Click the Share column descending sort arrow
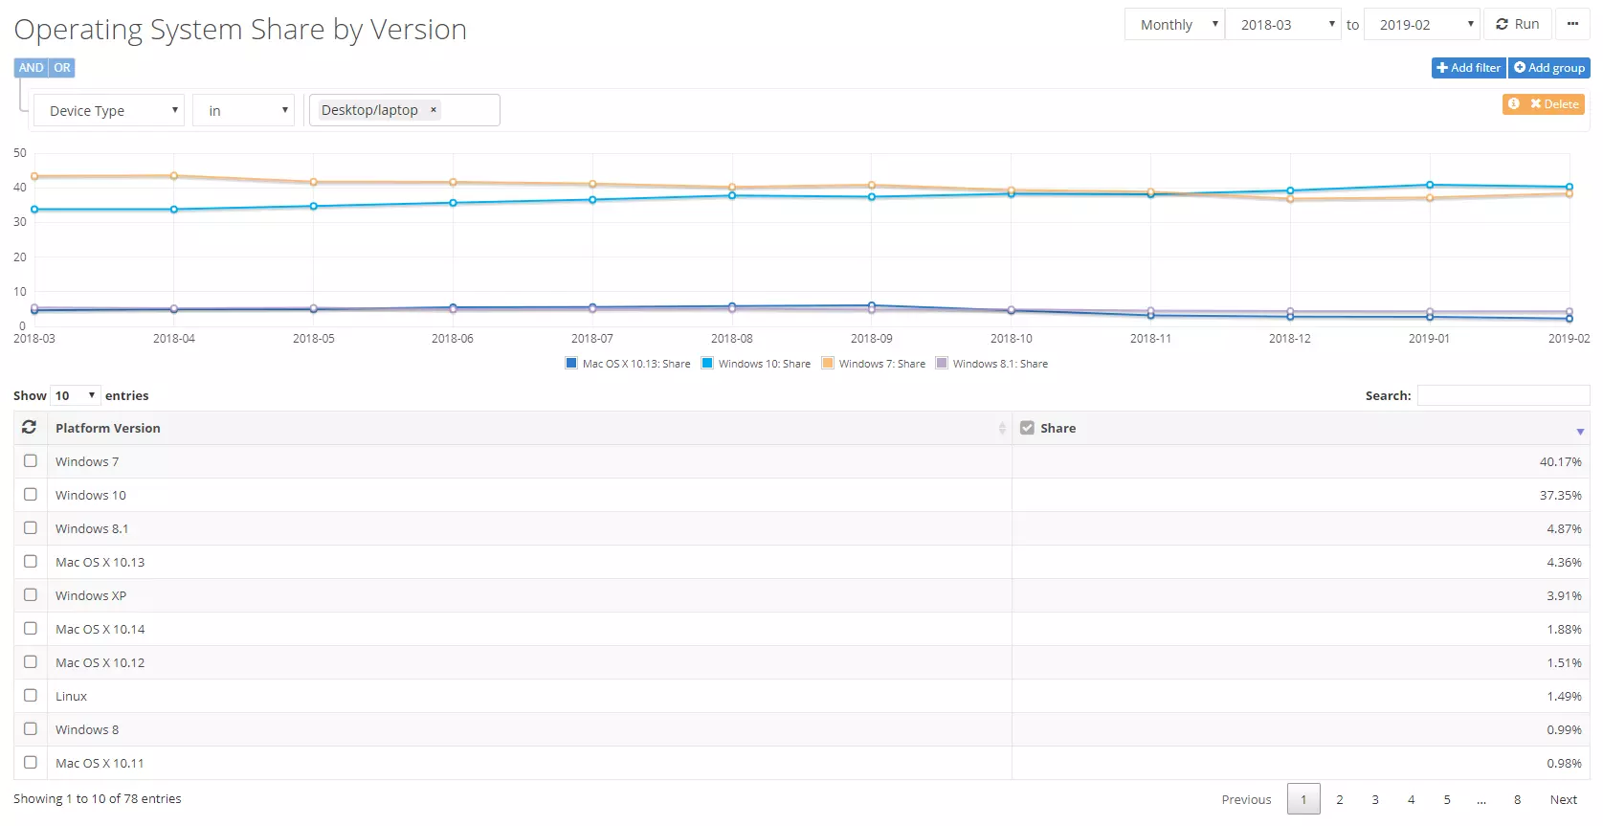 click(1580, 432)
